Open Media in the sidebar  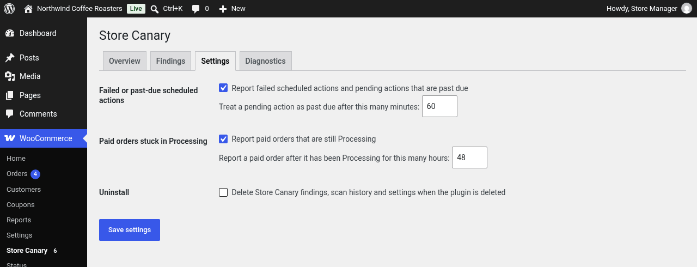[44, 76]
